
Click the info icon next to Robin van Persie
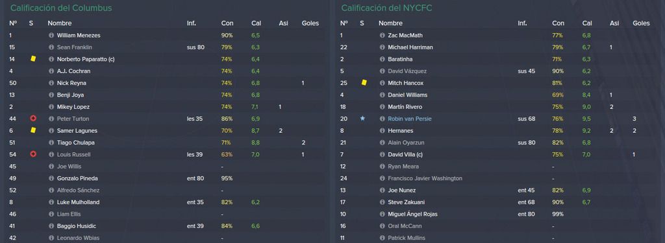coord(382,119)
